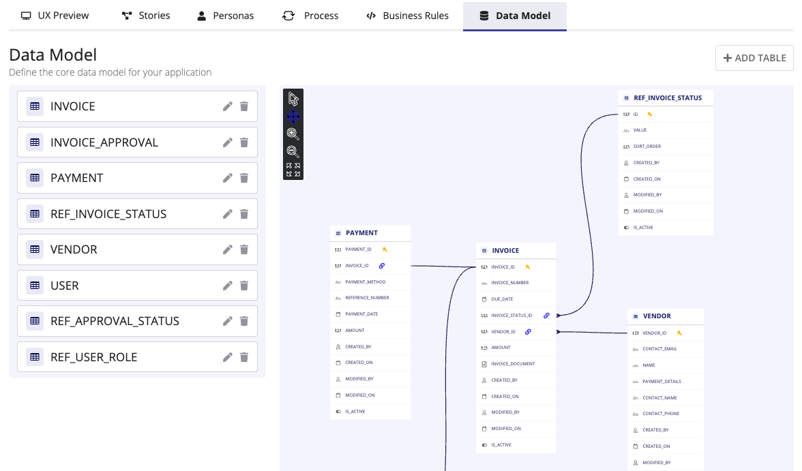Delete the PAYMENT table entry

[x=244, y=178]
